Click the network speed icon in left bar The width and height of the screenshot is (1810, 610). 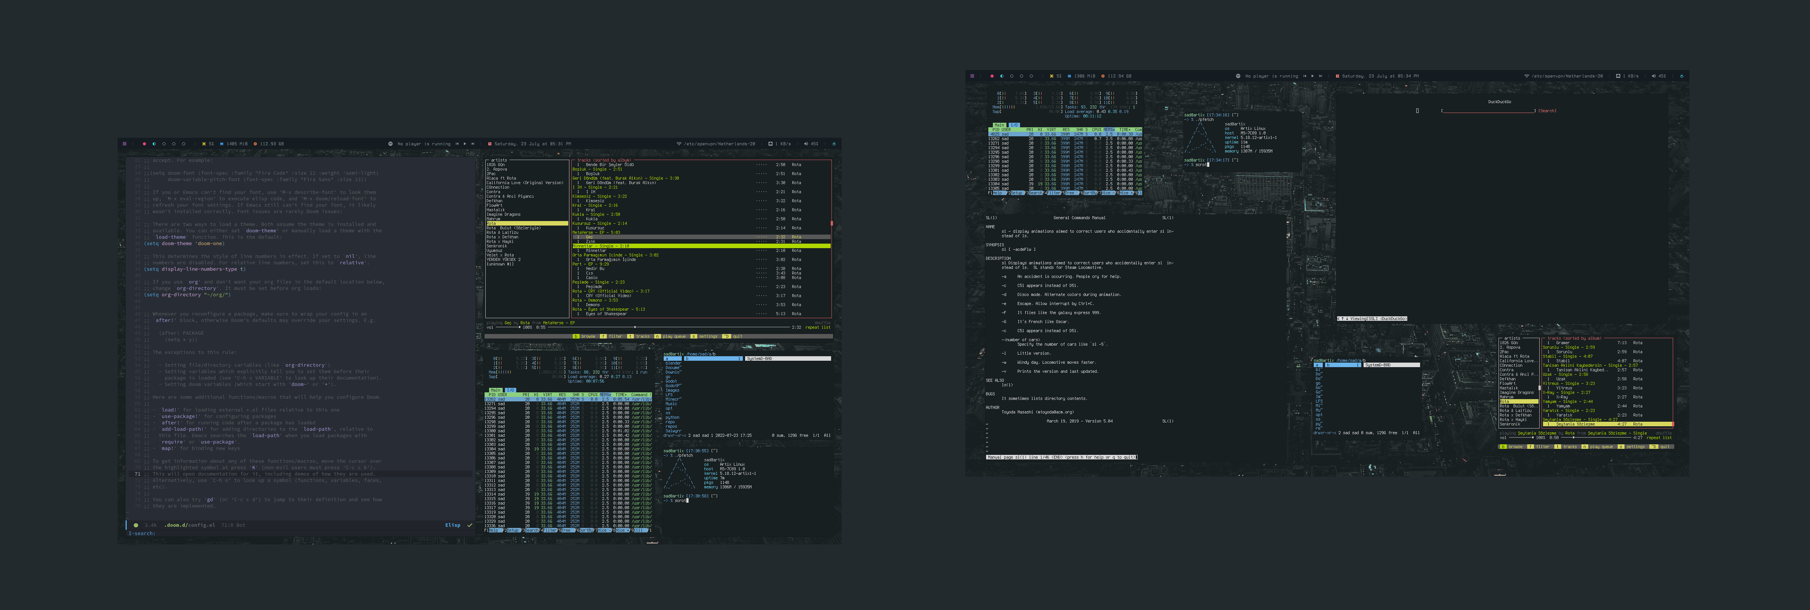(x=771, y=144)
